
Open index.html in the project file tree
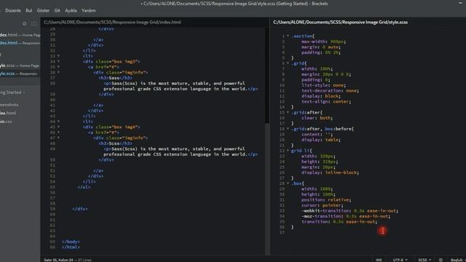point(8,113)
